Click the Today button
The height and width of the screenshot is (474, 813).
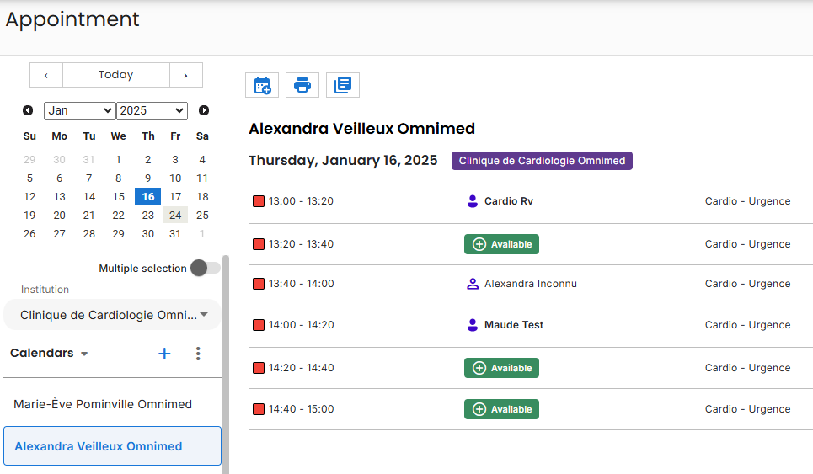(116, 75)
